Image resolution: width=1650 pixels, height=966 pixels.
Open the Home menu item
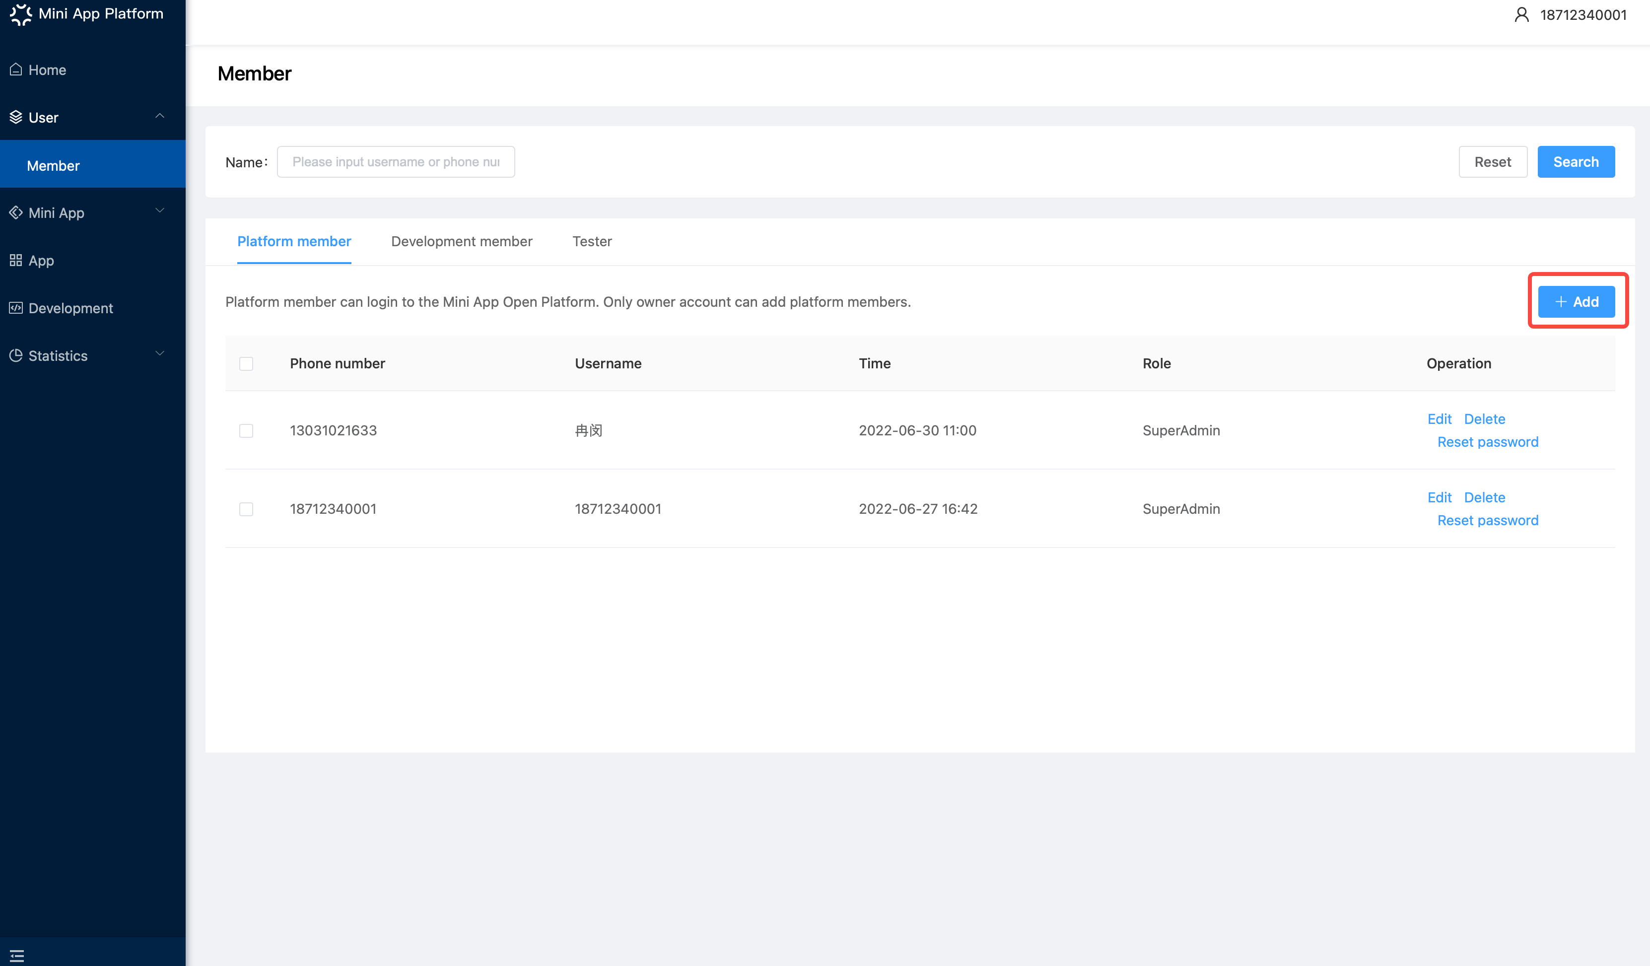(x=93, y=69)
